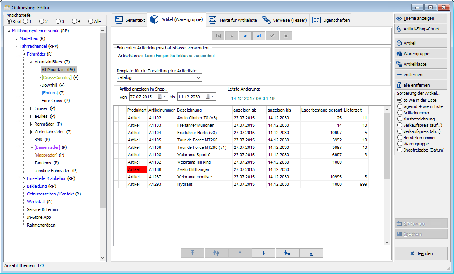Confirm edit with checkmark navigation button
This screenshot has height=274, width=454.
pos(272,36)
